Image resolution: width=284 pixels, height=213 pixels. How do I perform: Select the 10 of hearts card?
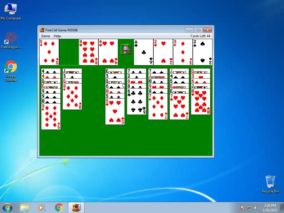click(x=201, y=102)
